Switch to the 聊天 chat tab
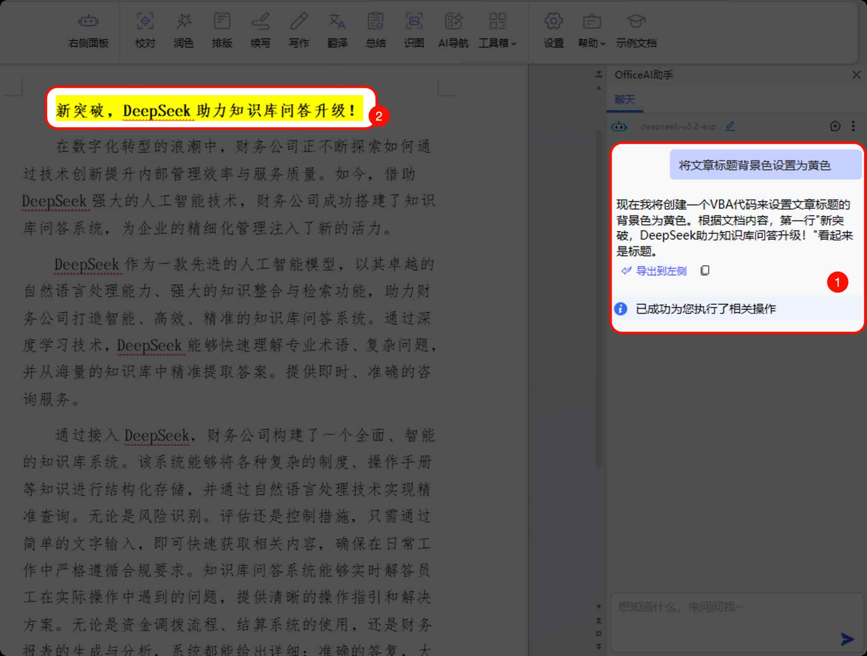This screenshot has width=867, height=656. (x=624, y=100)
